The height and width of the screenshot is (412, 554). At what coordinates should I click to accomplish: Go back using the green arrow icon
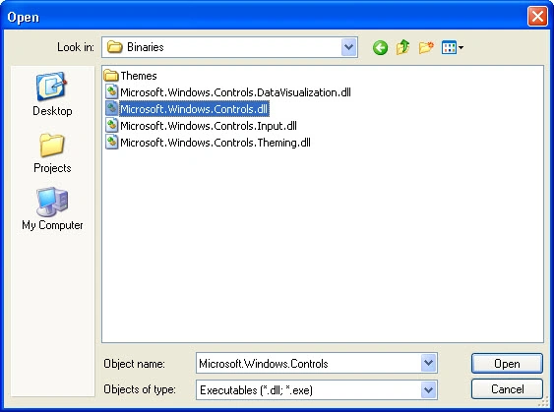[x=380, y=47]
